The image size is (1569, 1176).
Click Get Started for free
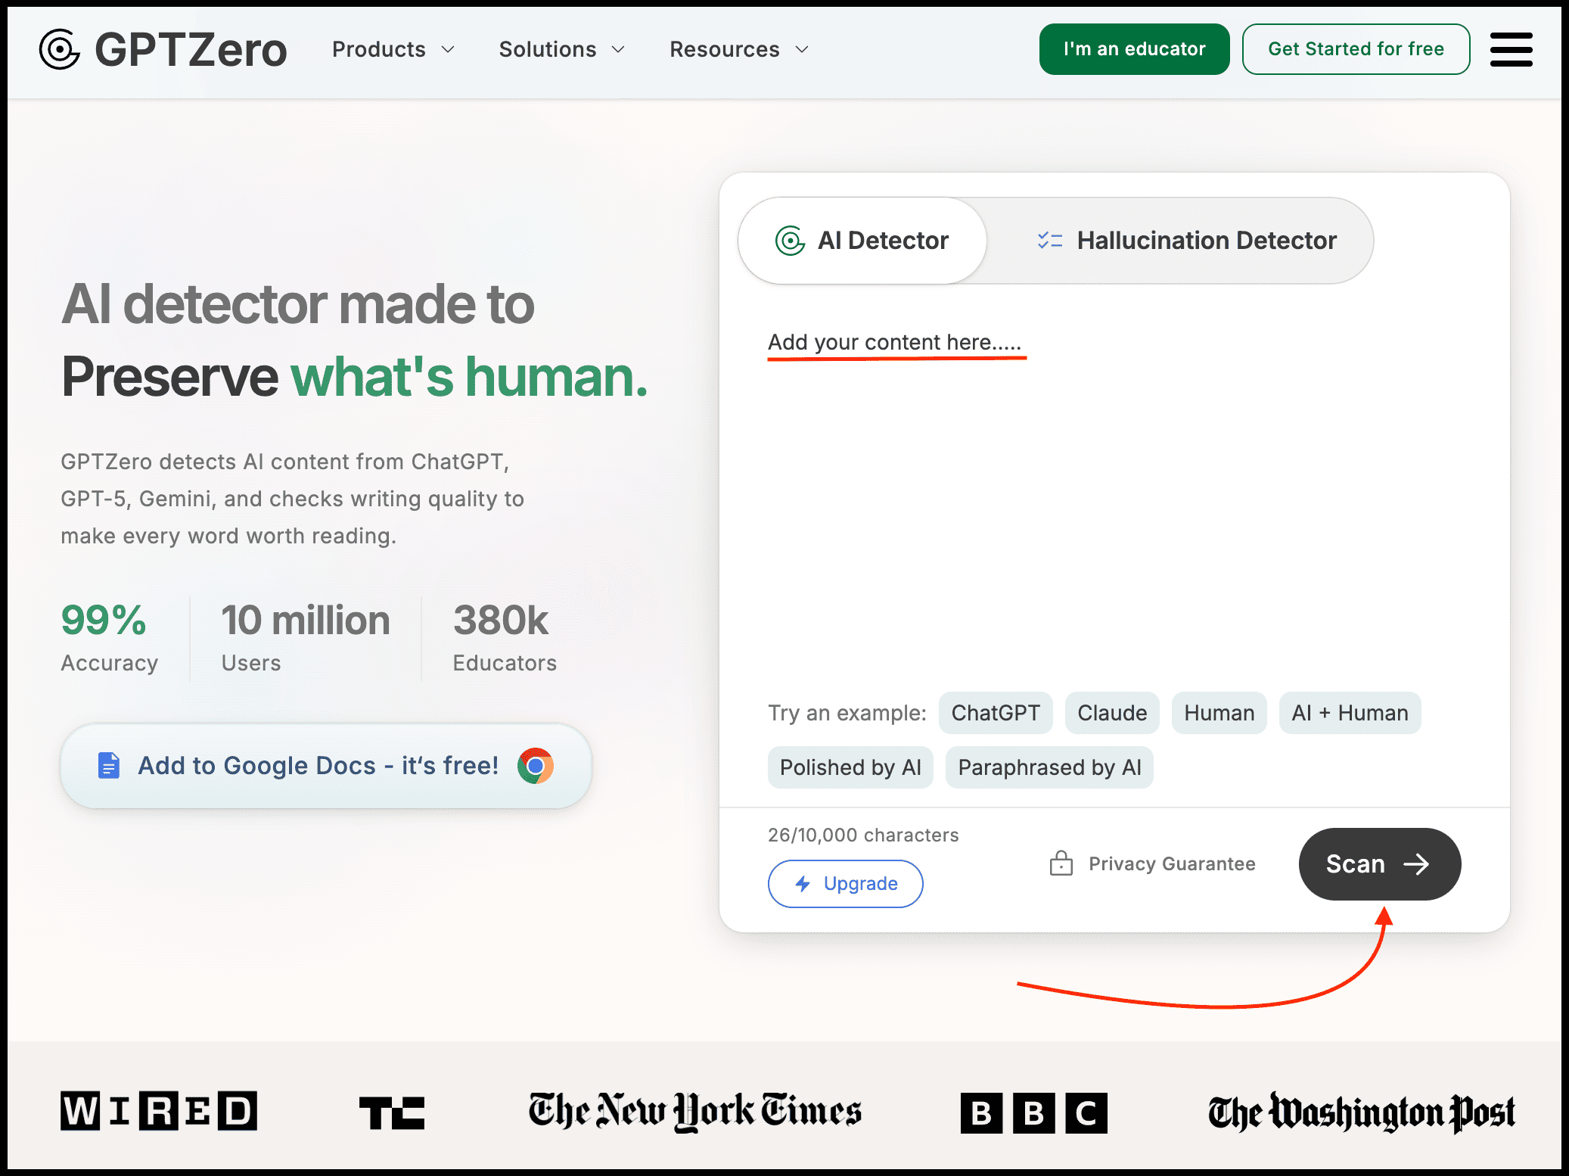(x=1356, y=49)
